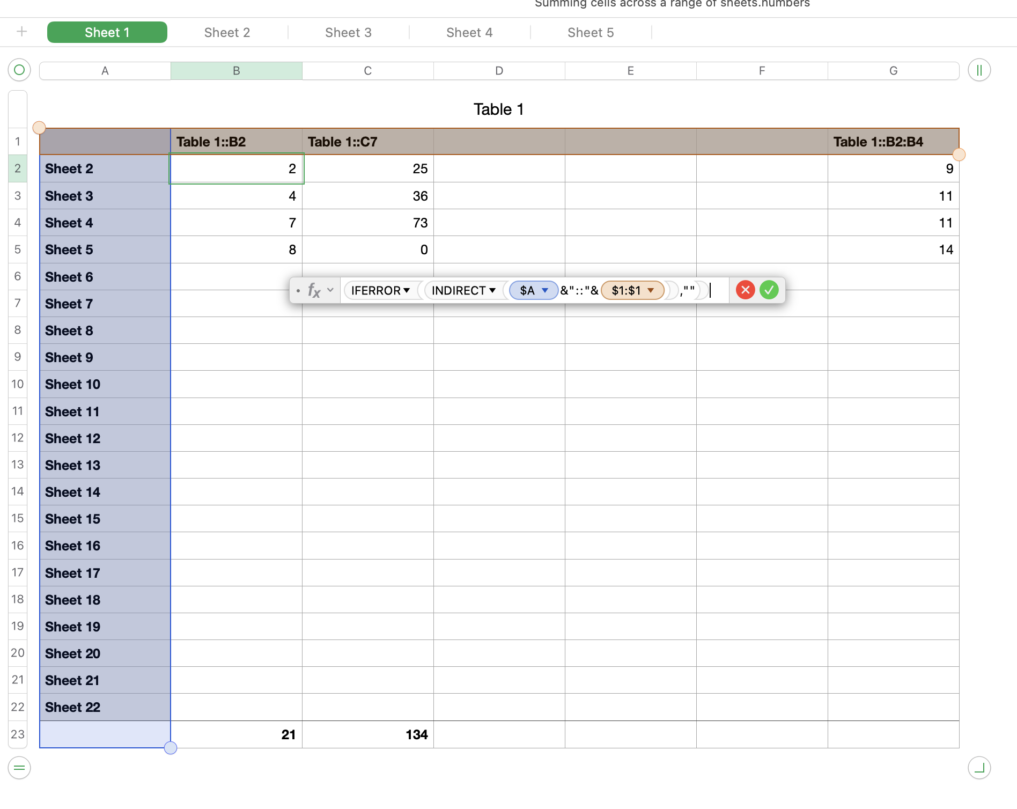The image size is (1017, 809).
Task: Click the footer total 21
Action: point(237,734)
